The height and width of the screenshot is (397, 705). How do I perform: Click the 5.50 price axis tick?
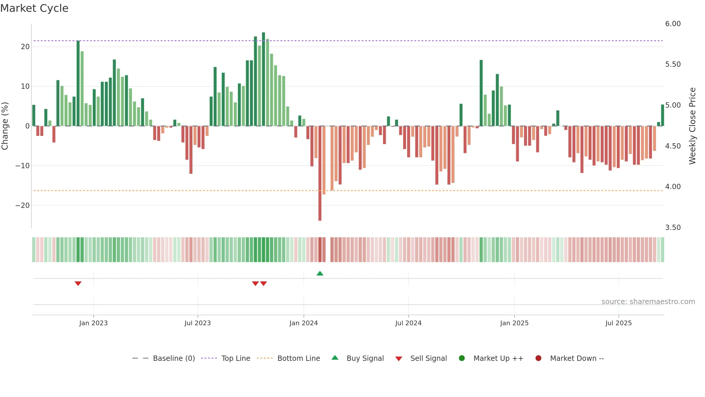tap(673, 64)
